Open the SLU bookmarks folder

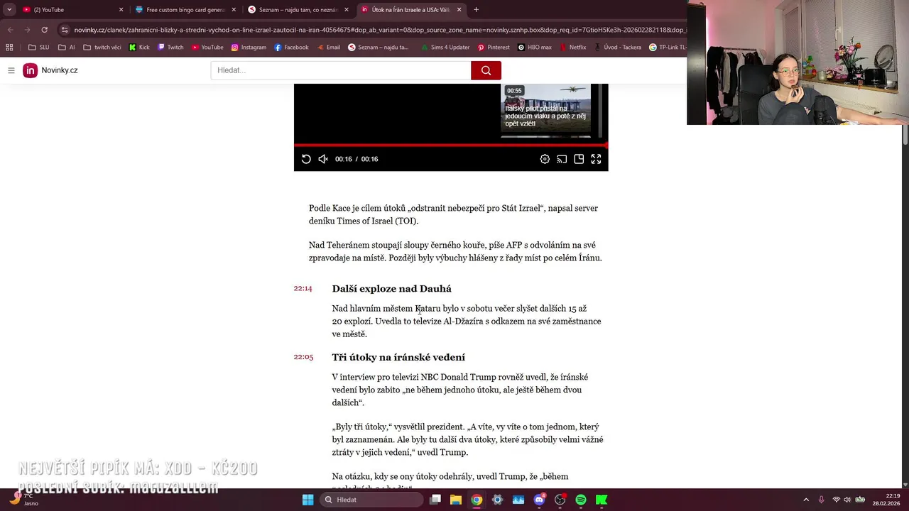(x=39, y=48)
